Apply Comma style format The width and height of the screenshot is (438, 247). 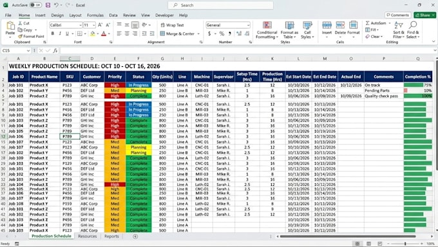pyautogui.click(x=229, y=33)
